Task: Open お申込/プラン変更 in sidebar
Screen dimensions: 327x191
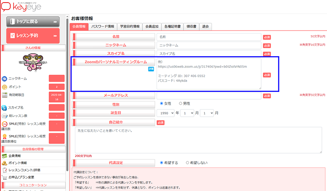Action: pyautogui.click(x=21, y=177)
